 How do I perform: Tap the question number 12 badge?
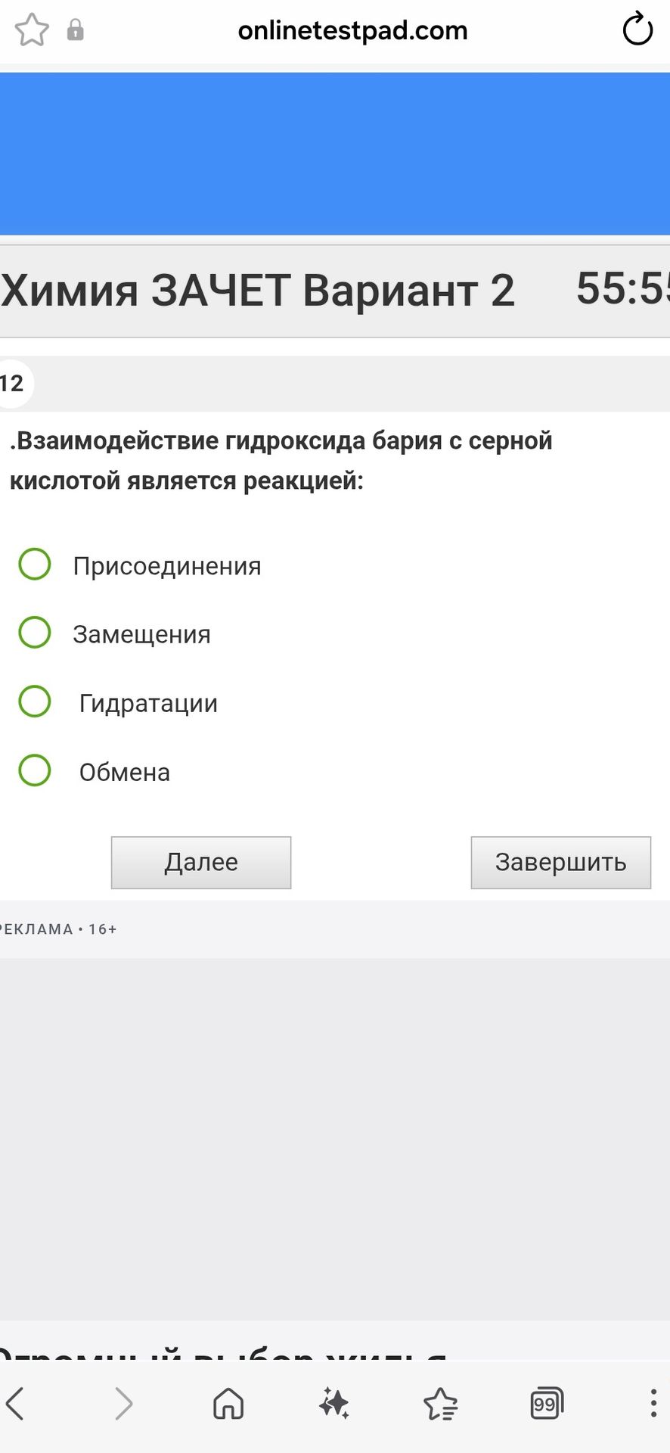pos(12,384)
